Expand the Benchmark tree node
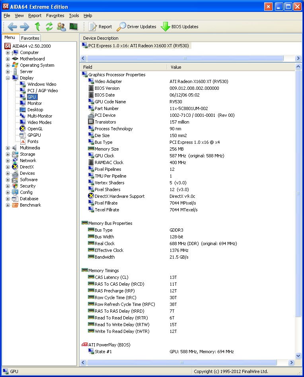Image resolution: width=304 pixels, height=377 pixels. tap(8, 205)
